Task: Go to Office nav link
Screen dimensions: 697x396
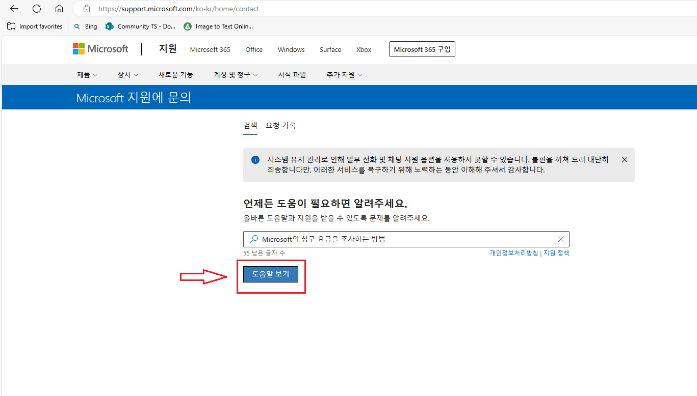Action: coord(254,49)
